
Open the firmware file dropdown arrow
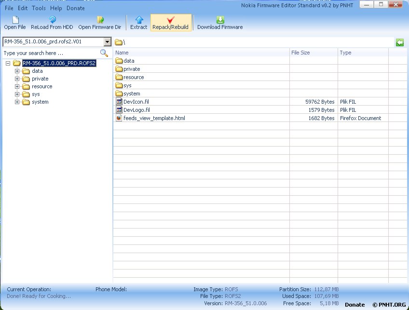[x=107, y=42]
